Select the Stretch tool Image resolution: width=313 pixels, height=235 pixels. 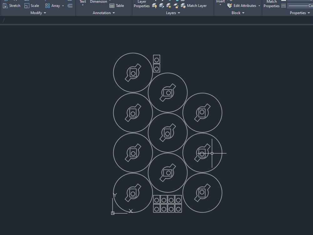[12, 5]
